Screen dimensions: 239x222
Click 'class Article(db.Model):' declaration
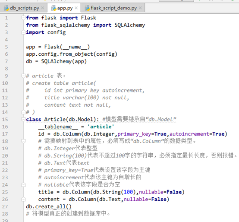(63, 119)
